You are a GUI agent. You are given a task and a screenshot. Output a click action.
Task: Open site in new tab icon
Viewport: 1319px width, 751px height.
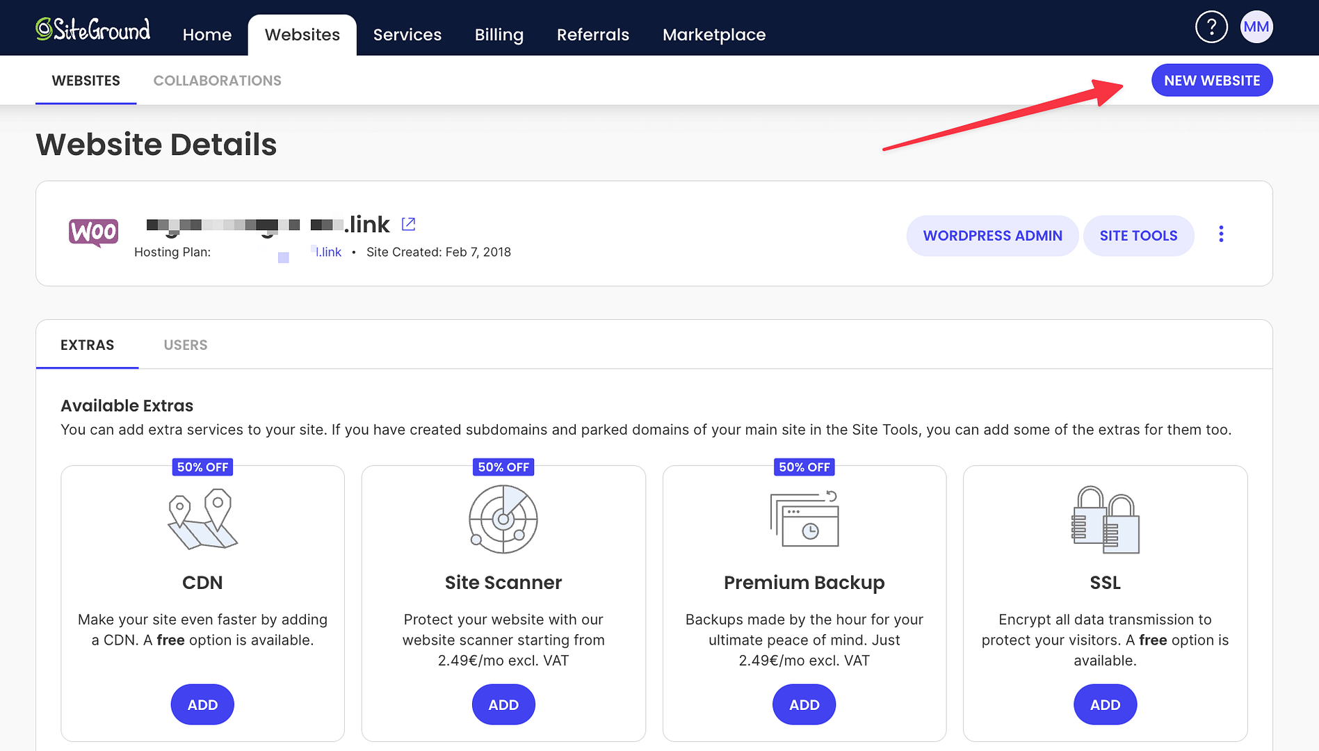(409, 224)
